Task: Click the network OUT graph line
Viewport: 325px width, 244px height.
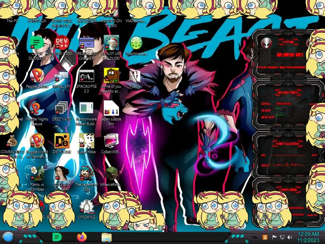Action: point(289,165)
